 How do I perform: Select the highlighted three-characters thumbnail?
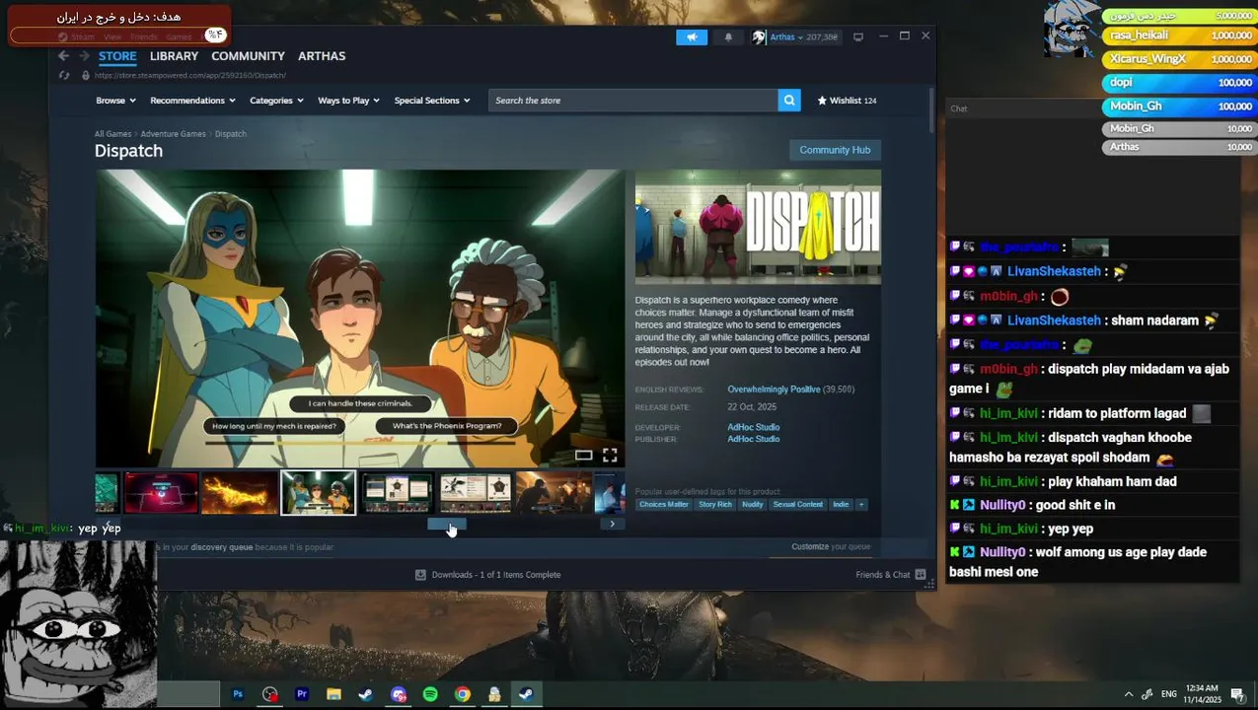[x=318, y=493]
